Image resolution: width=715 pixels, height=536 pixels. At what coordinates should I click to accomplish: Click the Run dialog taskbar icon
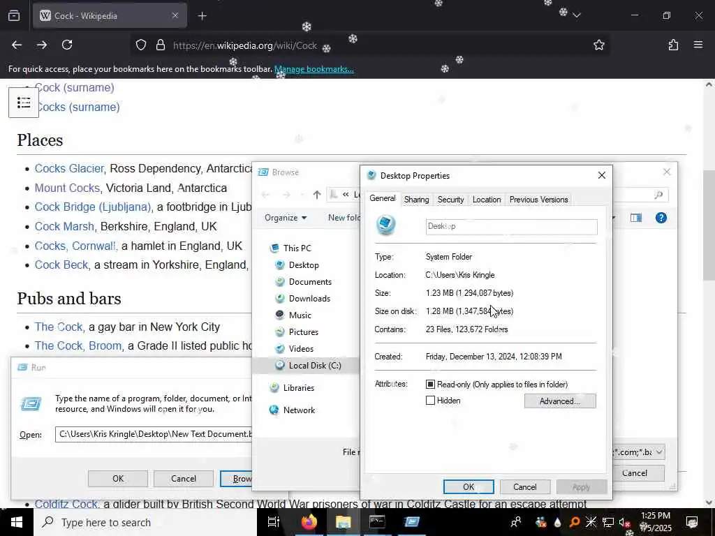point(411,522)
